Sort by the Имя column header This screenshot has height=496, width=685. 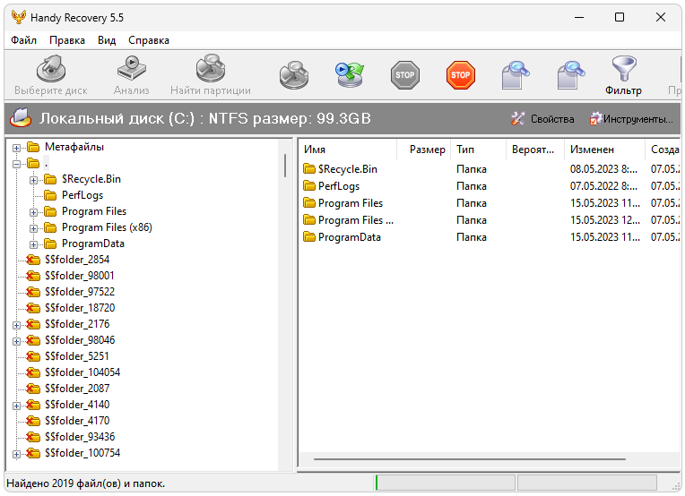[348, 150]
